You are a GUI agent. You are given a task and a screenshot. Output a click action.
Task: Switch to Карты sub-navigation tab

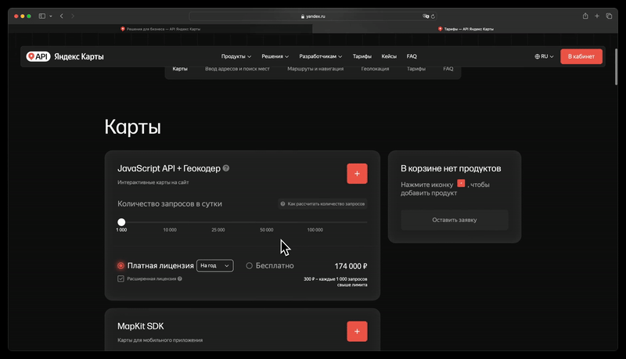[x=180, y=69]
